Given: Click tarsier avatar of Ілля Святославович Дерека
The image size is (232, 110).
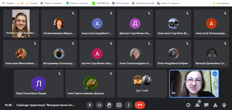Looking at the screenshot, I should pos(90,84).
